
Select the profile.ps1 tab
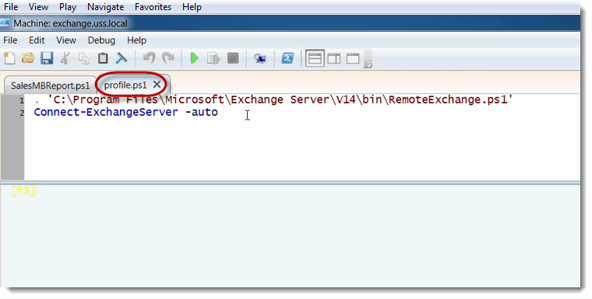tap(125, 86)
